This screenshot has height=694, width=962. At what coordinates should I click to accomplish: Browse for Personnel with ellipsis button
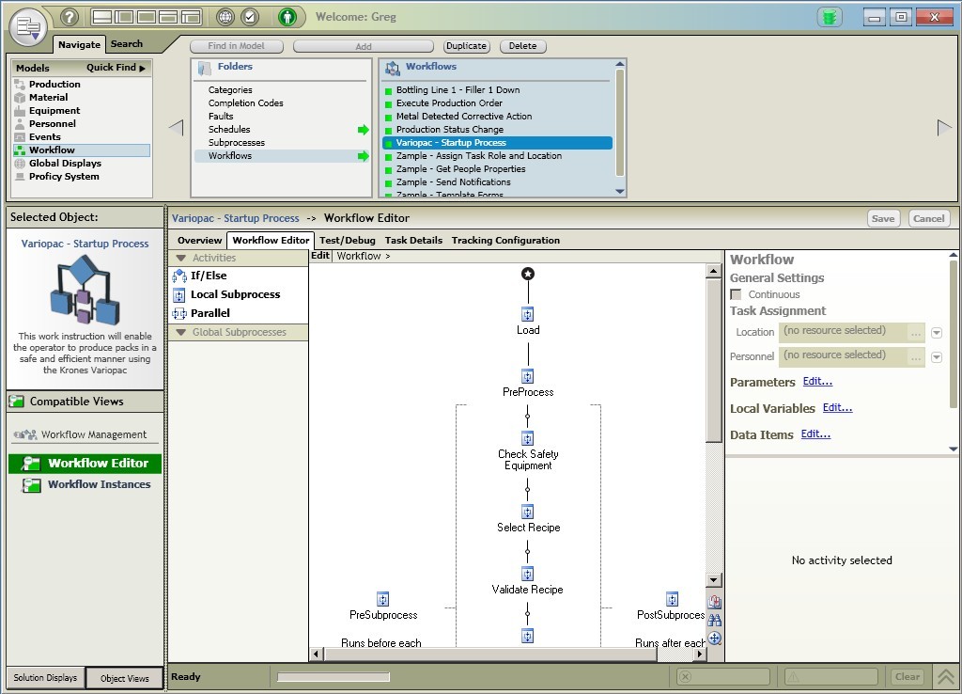916,357
